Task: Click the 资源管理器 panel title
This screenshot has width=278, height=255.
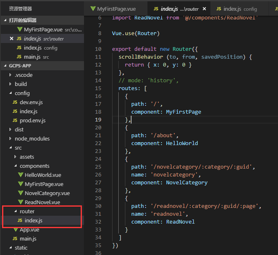Action: (x=20, y=9)
